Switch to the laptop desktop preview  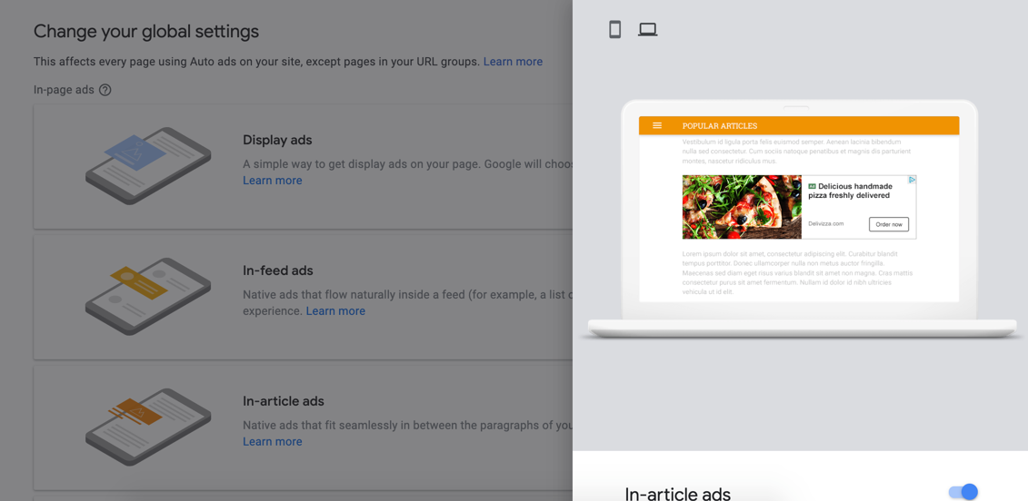[647, 30]
